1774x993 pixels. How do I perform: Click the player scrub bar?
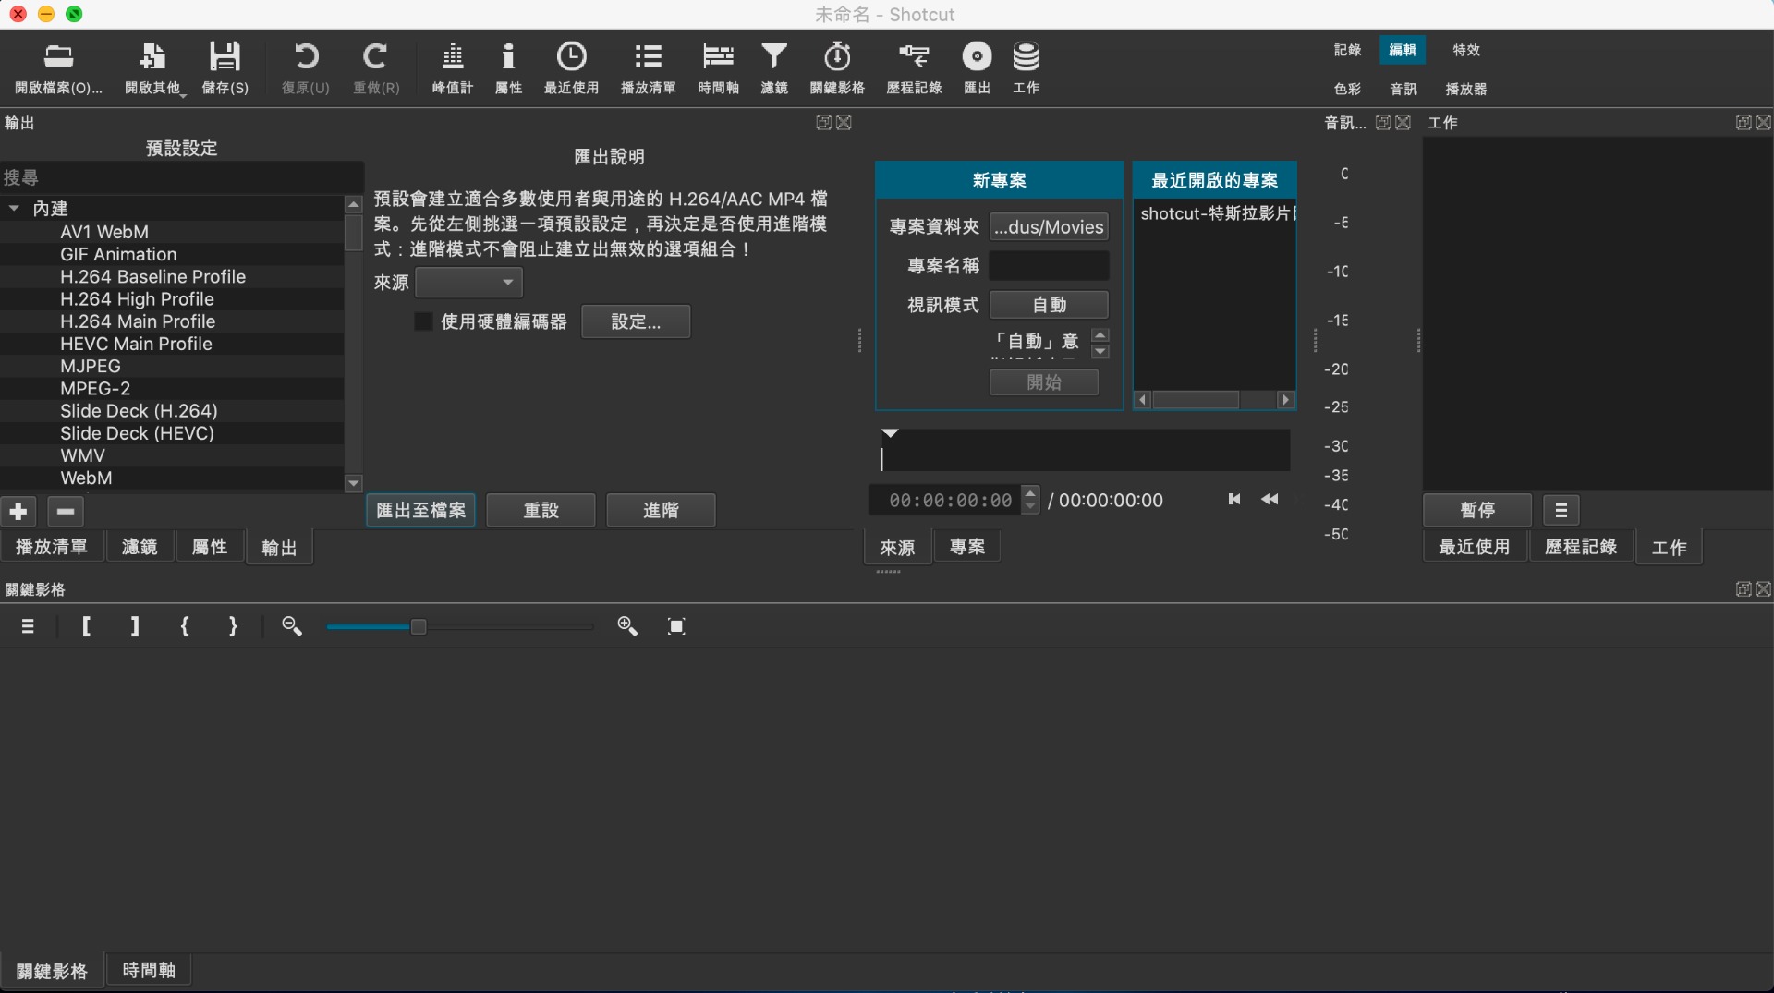(x=1085, y=451)
